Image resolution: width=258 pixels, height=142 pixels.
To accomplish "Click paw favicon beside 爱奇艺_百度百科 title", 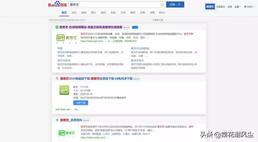I will tap(57, 120).
